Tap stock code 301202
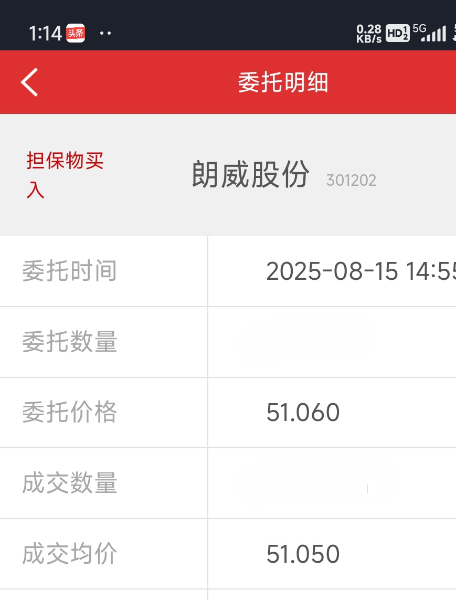The height and width of the screenshot is (600, 456). [x=351, y=180]
